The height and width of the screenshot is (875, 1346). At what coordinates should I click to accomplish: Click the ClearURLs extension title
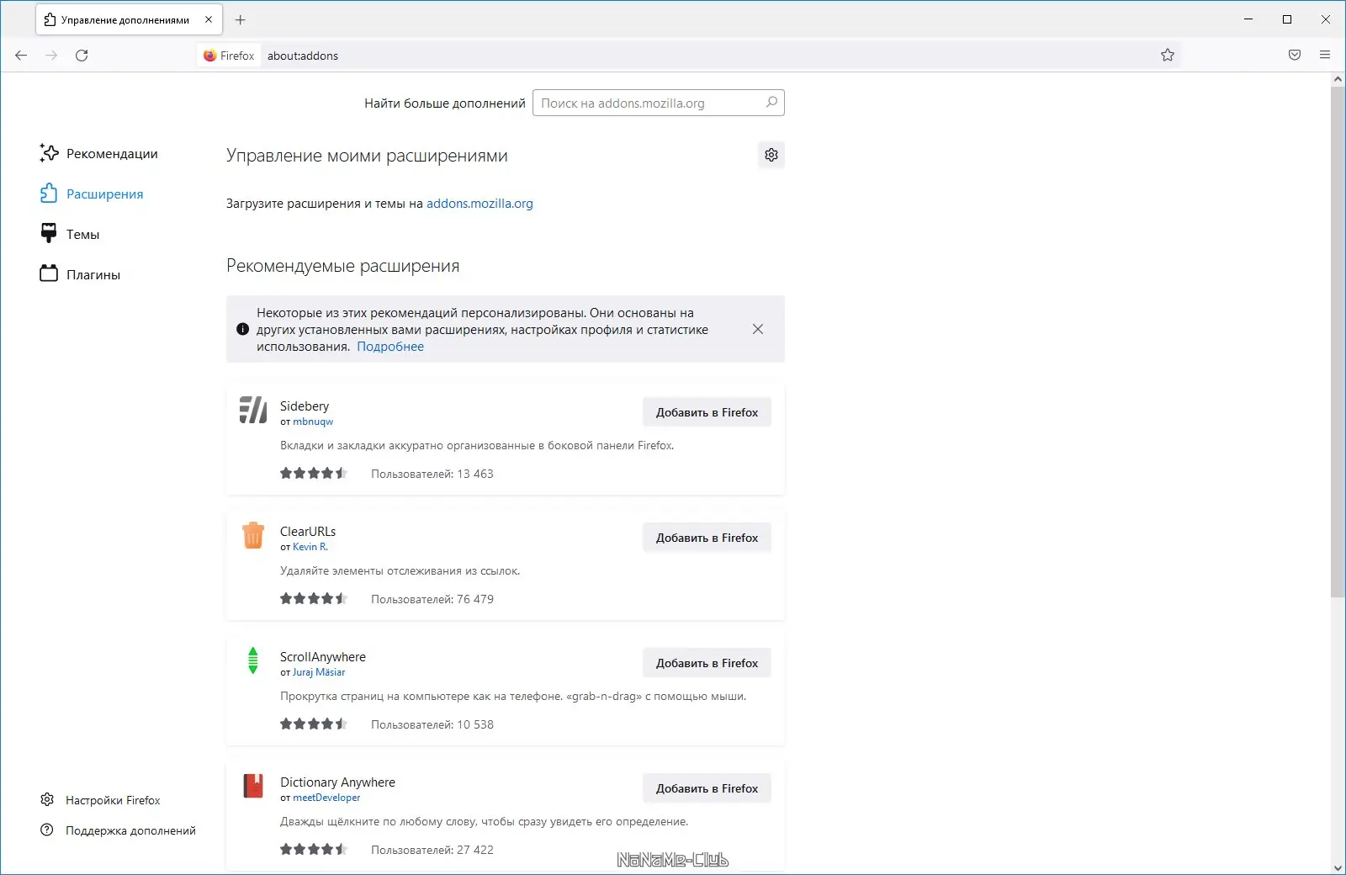pyautogui.click(x=308, y=531)
